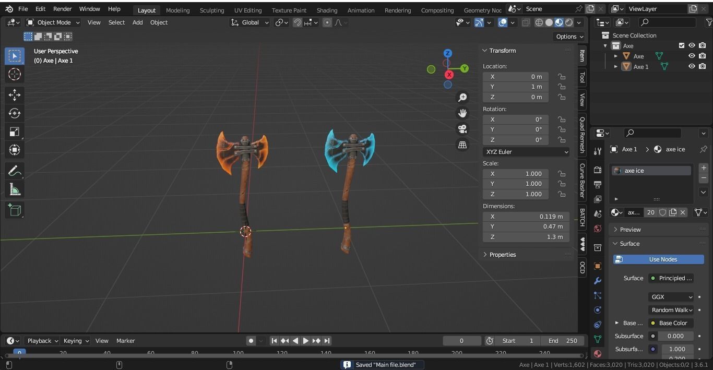Viewport: 713px width, 370px height.
Task: Open the Render menu
Action: pos(62,9)
